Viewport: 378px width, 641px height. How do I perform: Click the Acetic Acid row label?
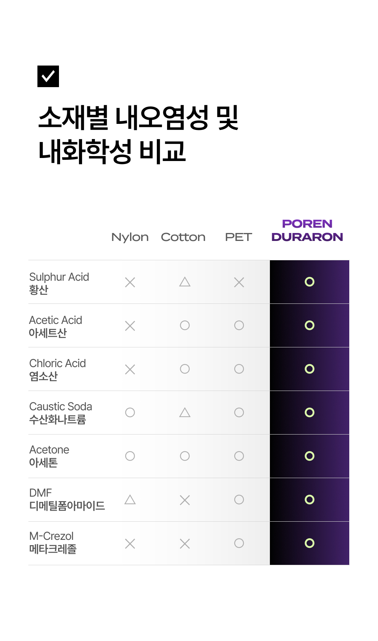click(x=56, y=326)
